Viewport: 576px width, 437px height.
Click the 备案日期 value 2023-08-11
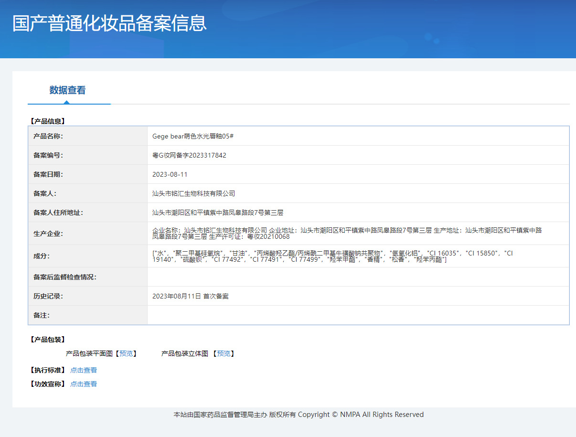(170, 174)
